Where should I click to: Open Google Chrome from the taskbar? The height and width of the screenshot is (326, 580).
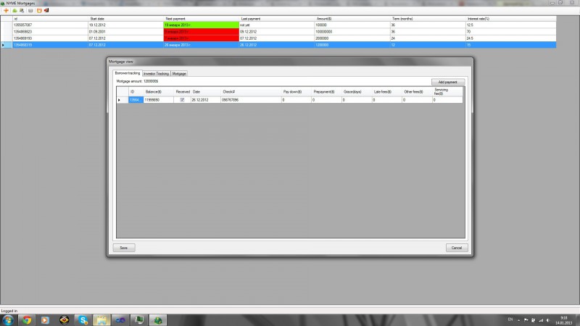point(27,320)
